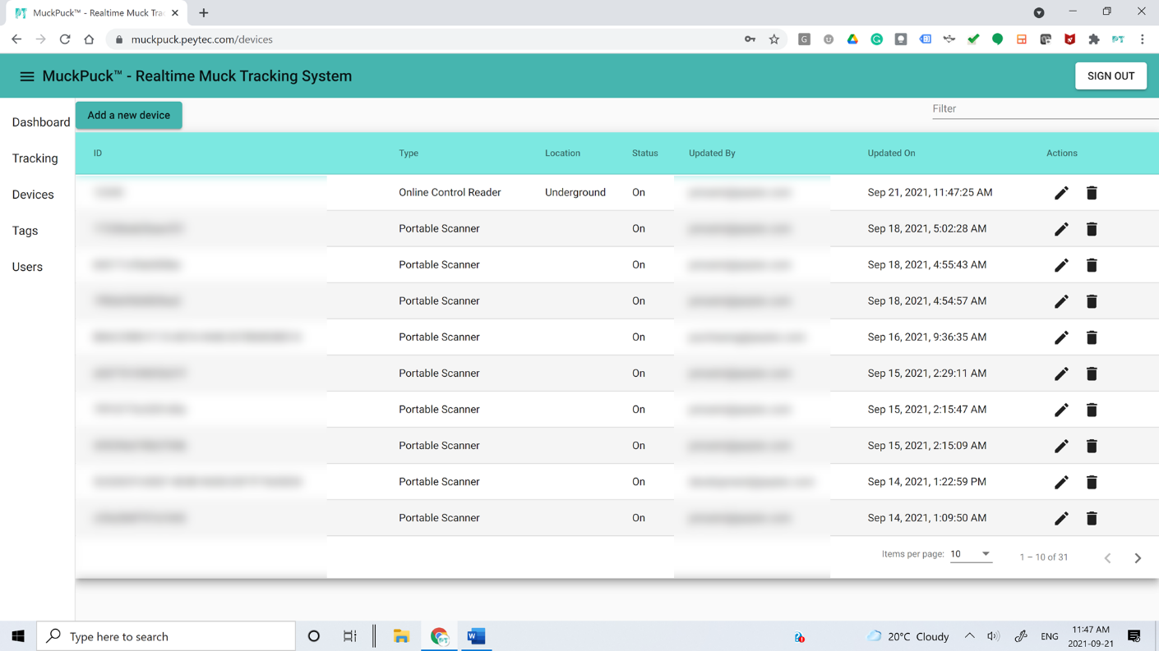The image size is (1159, 651).
Task: Sort by ID column header
Action: (98, 154)
